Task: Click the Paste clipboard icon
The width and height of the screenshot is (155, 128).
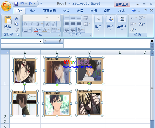Action: tap(8, 20)
